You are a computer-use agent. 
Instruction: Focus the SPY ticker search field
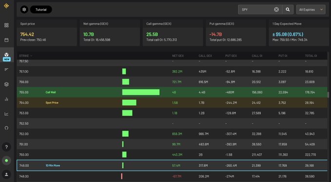pos(257,9)
